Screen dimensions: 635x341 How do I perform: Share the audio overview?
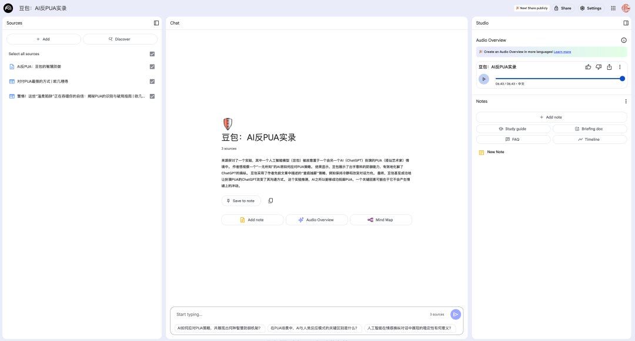pos(609,67)
